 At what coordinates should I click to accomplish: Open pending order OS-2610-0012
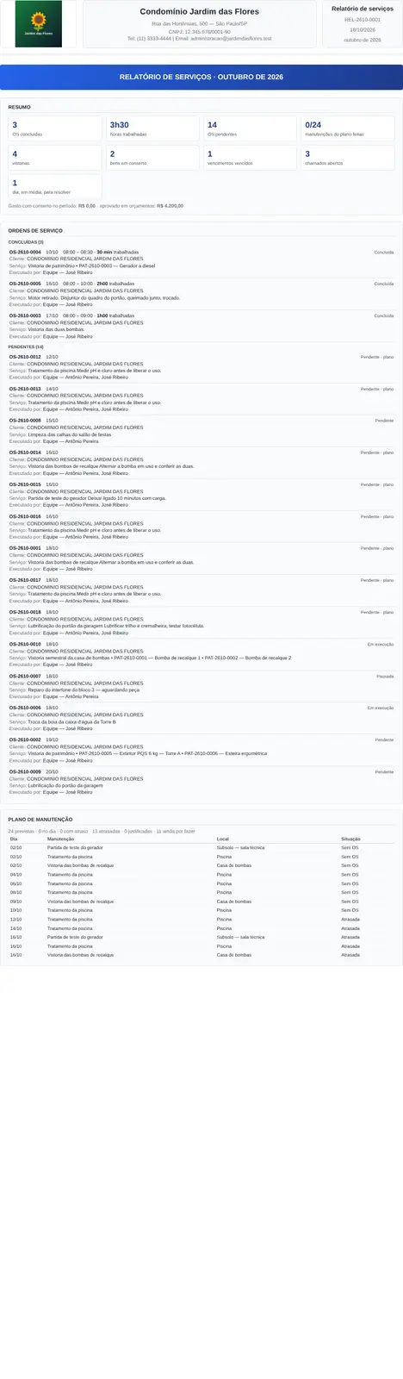click(x=201, y=367)
